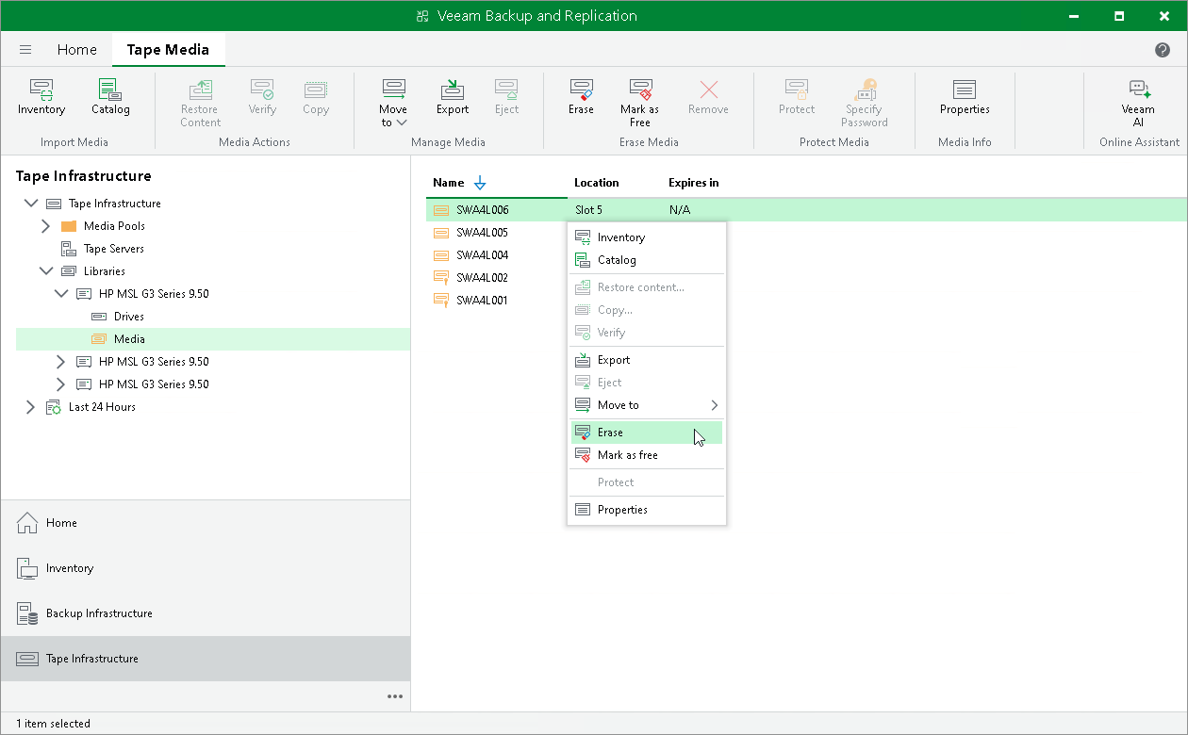Click Restore content in the context menu
This screenshot has width=1188, height=735.
(647, 287)
